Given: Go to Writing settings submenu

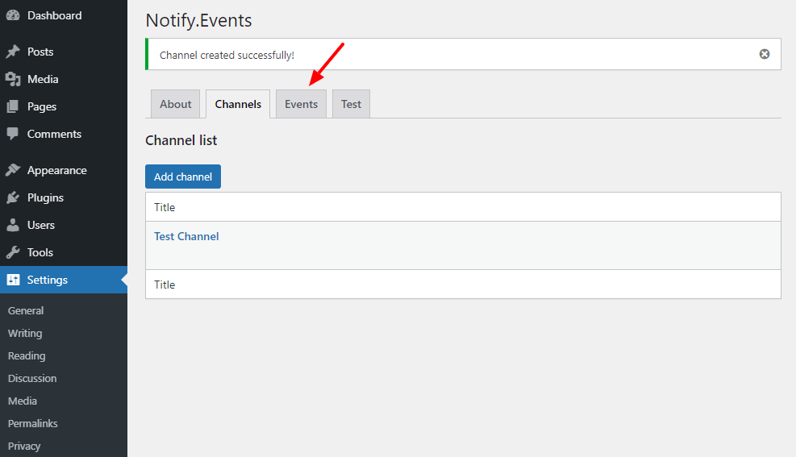Looking at the screenshot, I should pyautogui.click(x=25, y=333).
